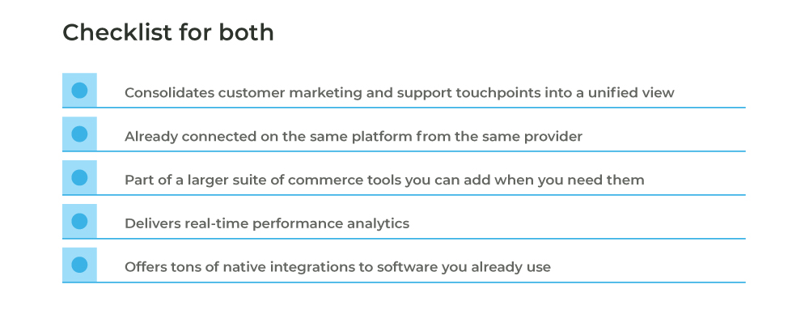Check the bullet beside 'Offers tons of native integrations'
Screen dimensions: 809x310
tap(79, 265)
